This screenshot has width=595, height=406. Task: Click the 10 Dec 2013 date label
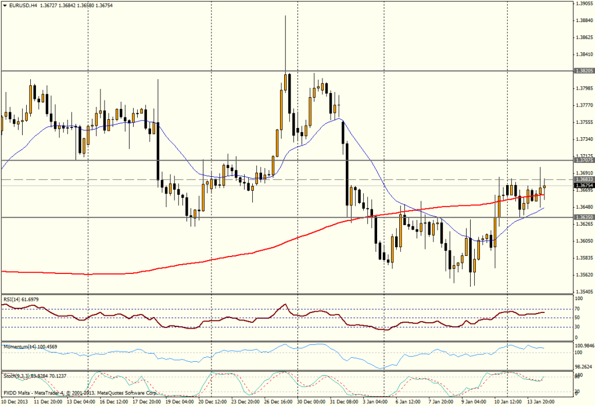point(16,402)
